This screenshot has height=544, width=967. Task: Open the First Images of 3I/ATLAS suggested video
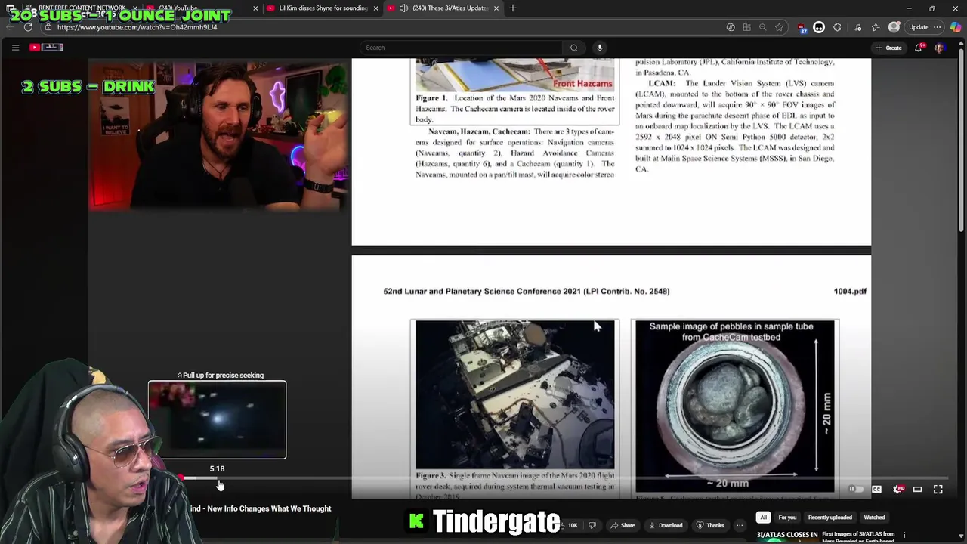[858, 535]
